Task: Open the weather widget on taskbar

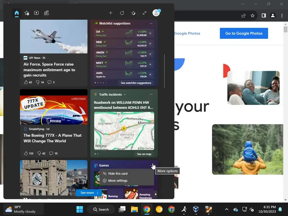Action: (x=24, y=209)
